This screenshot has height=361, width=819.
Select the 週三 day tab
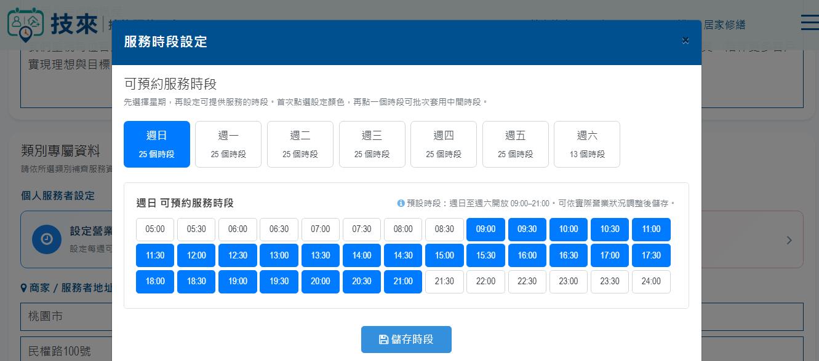372,144
